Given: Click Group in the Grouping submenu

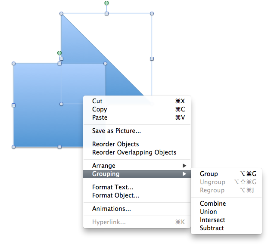Looking at the screenshot, I should point(209,174).
